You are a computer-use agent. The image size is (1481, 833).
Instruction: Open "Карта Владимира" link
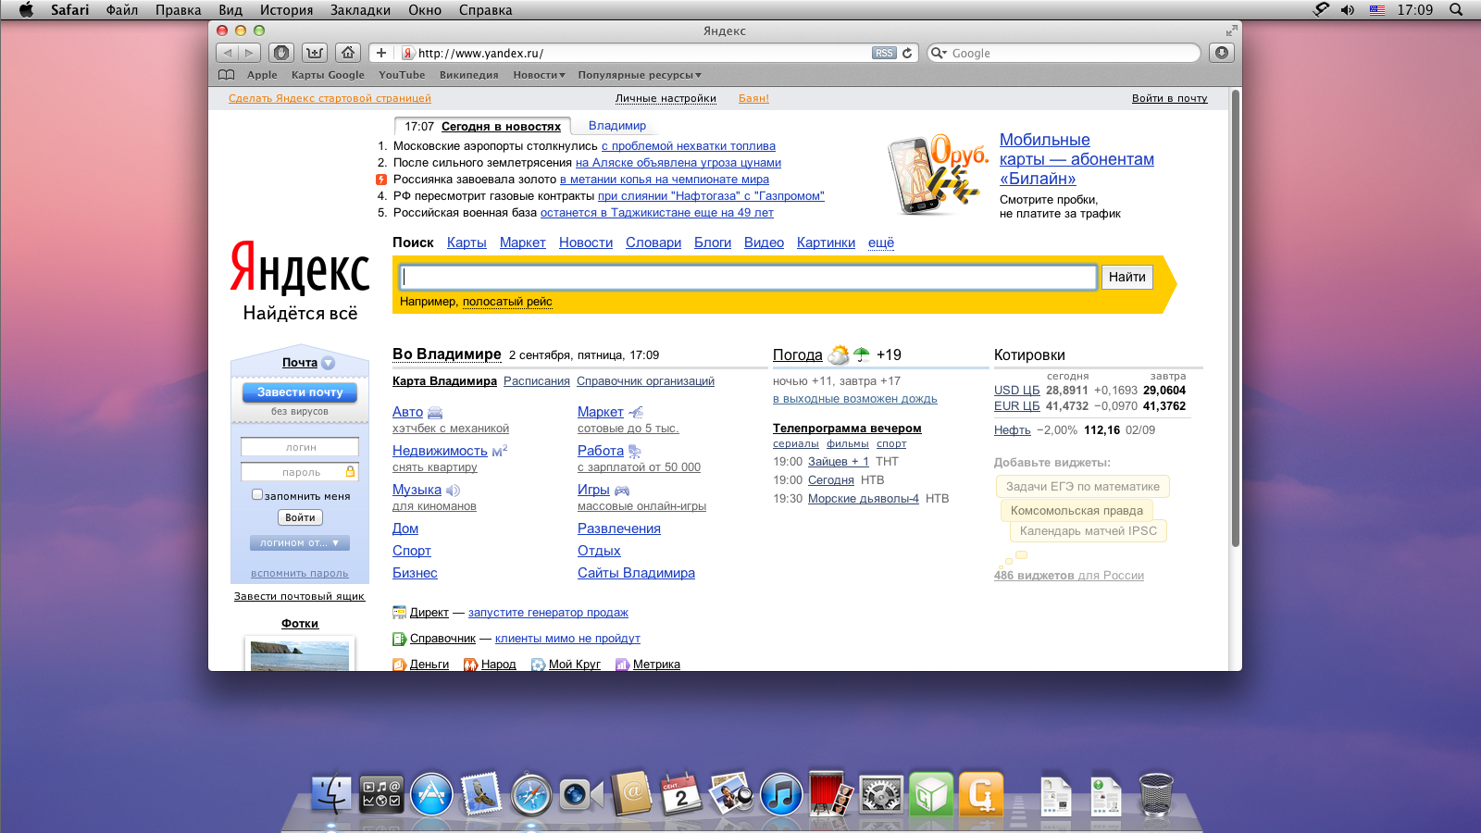pyautogui.click(x=444, y=381)
